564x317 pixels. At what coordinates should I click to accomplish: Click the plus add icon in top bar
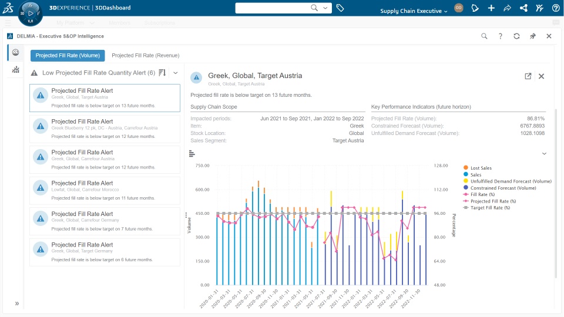[x=491, y=8]
